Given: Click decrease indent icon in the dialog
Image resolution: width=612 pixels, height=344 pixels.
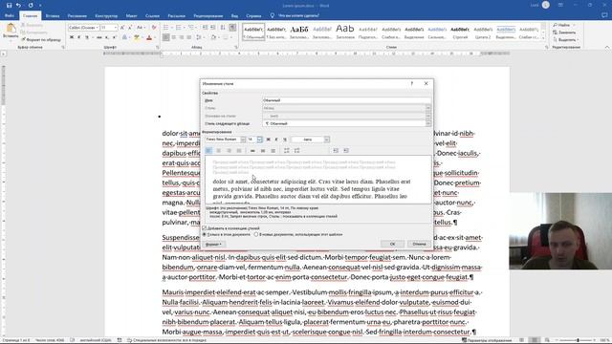Looking at the screenshot, I should point(336,151).
